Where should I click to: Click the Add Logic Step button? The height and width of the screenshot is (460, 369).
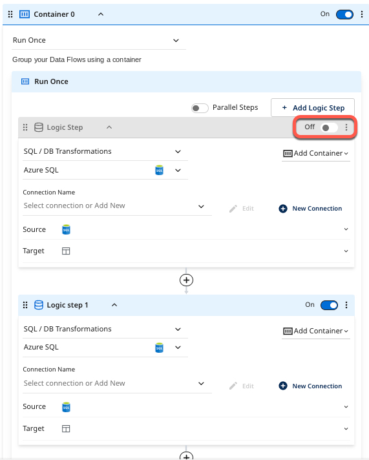(x=313, y=108)
